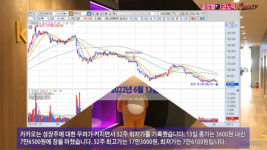Toggle the 주 weekly period button

[x=93, y=14]
